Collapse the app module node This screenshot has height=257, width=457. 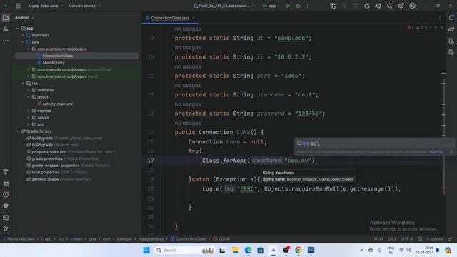pyautogui.click(x=17, y=29)
